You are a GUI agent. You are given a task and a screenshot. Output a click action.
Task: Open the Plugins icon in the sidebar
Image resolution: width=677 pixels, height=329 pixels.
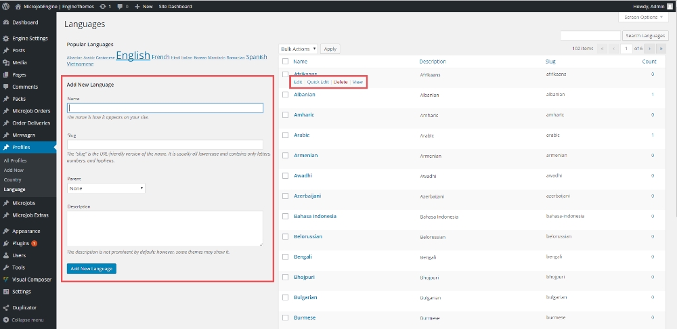click(x=6, y=243)
